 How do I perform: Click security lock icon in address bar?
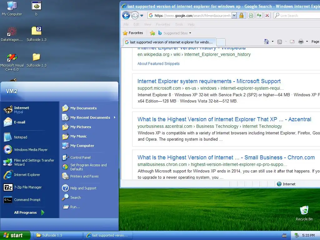(x=241, y=16)
